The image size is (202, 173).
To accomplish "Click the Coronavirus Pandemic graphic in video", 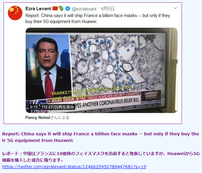I will click(x=151, y=97).
